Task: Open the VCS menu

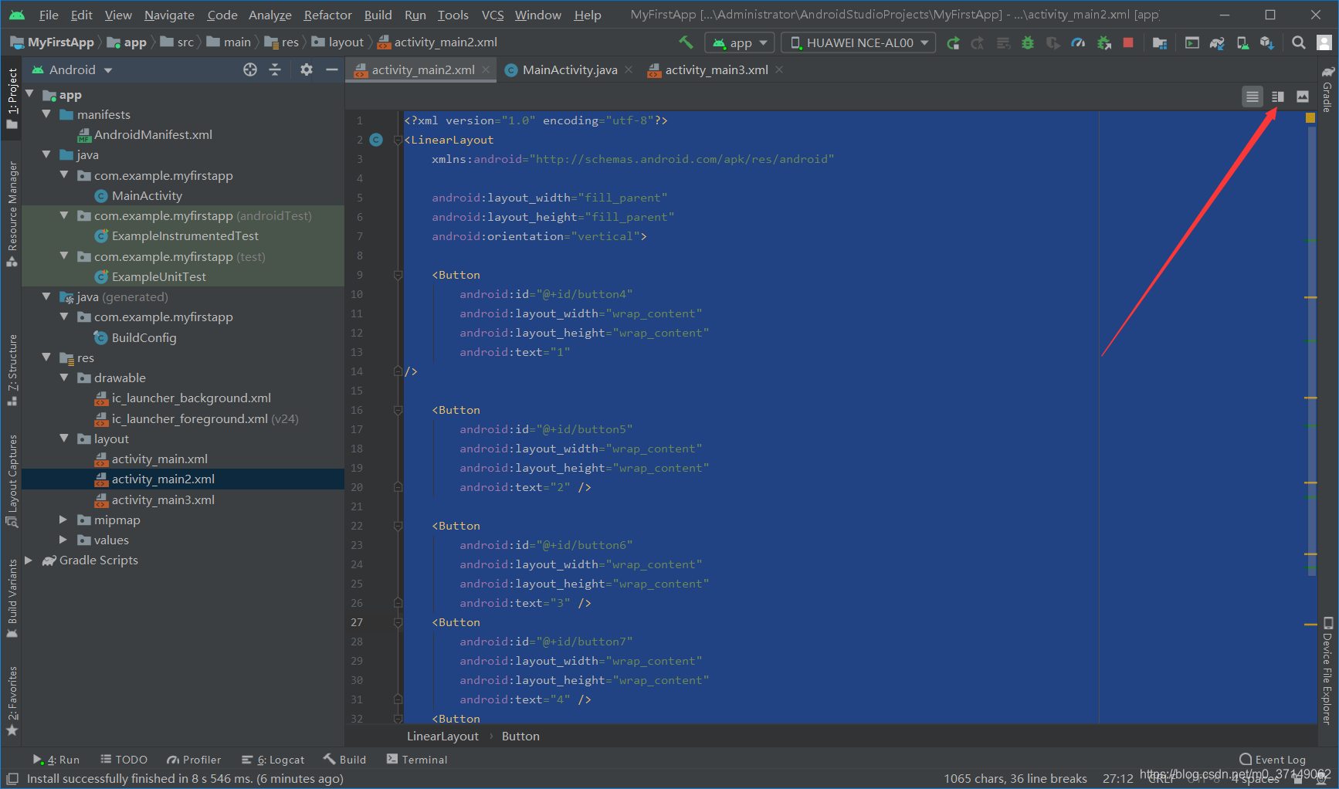Action: [493, 15]
